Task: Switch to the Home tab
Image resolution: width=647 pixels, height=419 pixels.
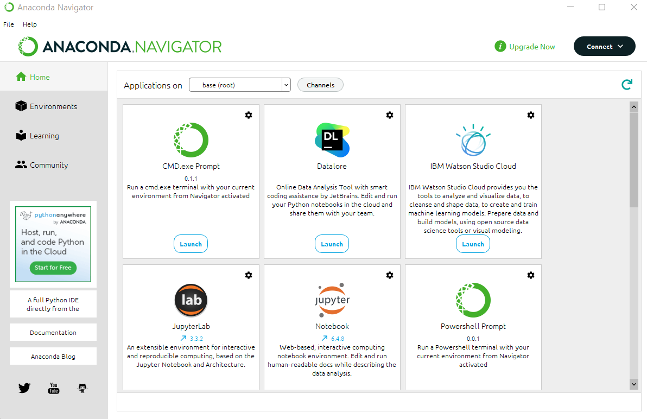Action: (x=54, y=77)
